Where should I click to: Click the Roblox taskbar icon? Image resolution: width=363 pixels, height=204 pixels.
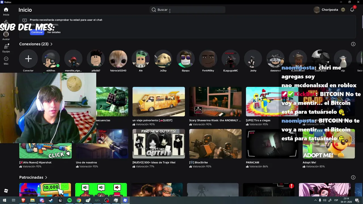coord(125,200)
